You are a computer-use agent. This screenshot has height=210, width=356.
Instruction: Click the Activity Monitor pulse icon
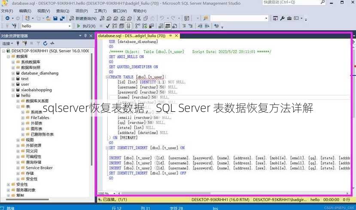pyautogui.click(x=52, y=43)
